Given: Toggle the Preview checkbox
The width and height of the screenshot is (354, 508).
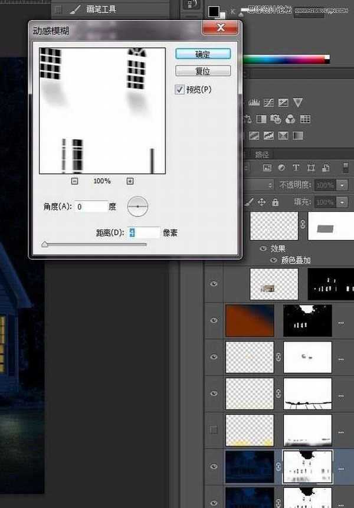Looking at the screenshot, I should coord(180,90).
